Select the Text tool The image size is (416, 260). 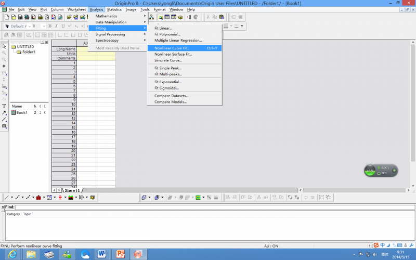coord(4,106)
